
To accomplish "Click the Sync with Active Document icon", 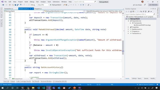I will coord(141,11).
